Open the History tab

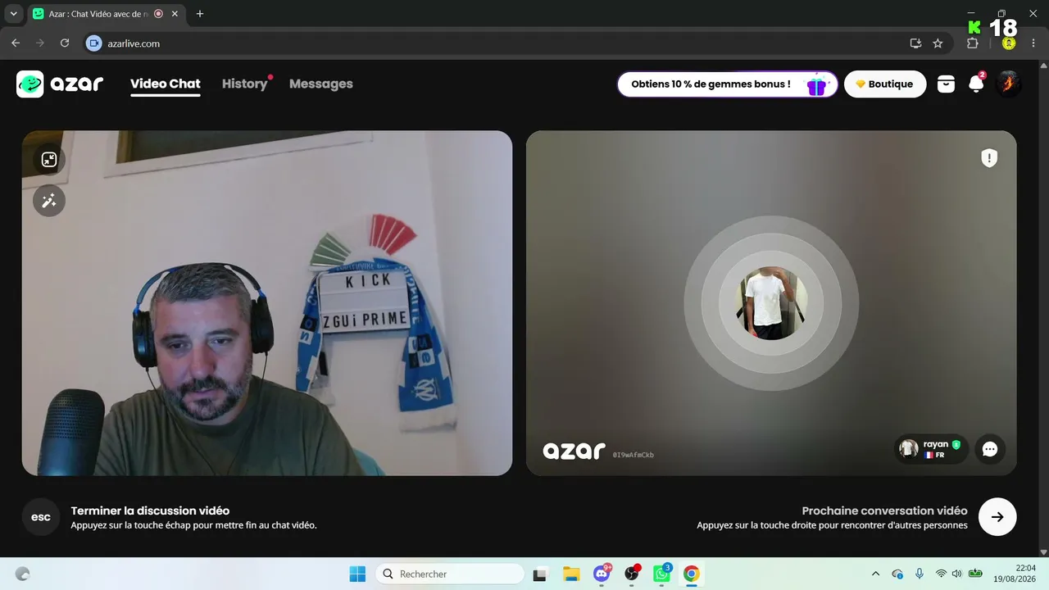(x=244, y=84)
